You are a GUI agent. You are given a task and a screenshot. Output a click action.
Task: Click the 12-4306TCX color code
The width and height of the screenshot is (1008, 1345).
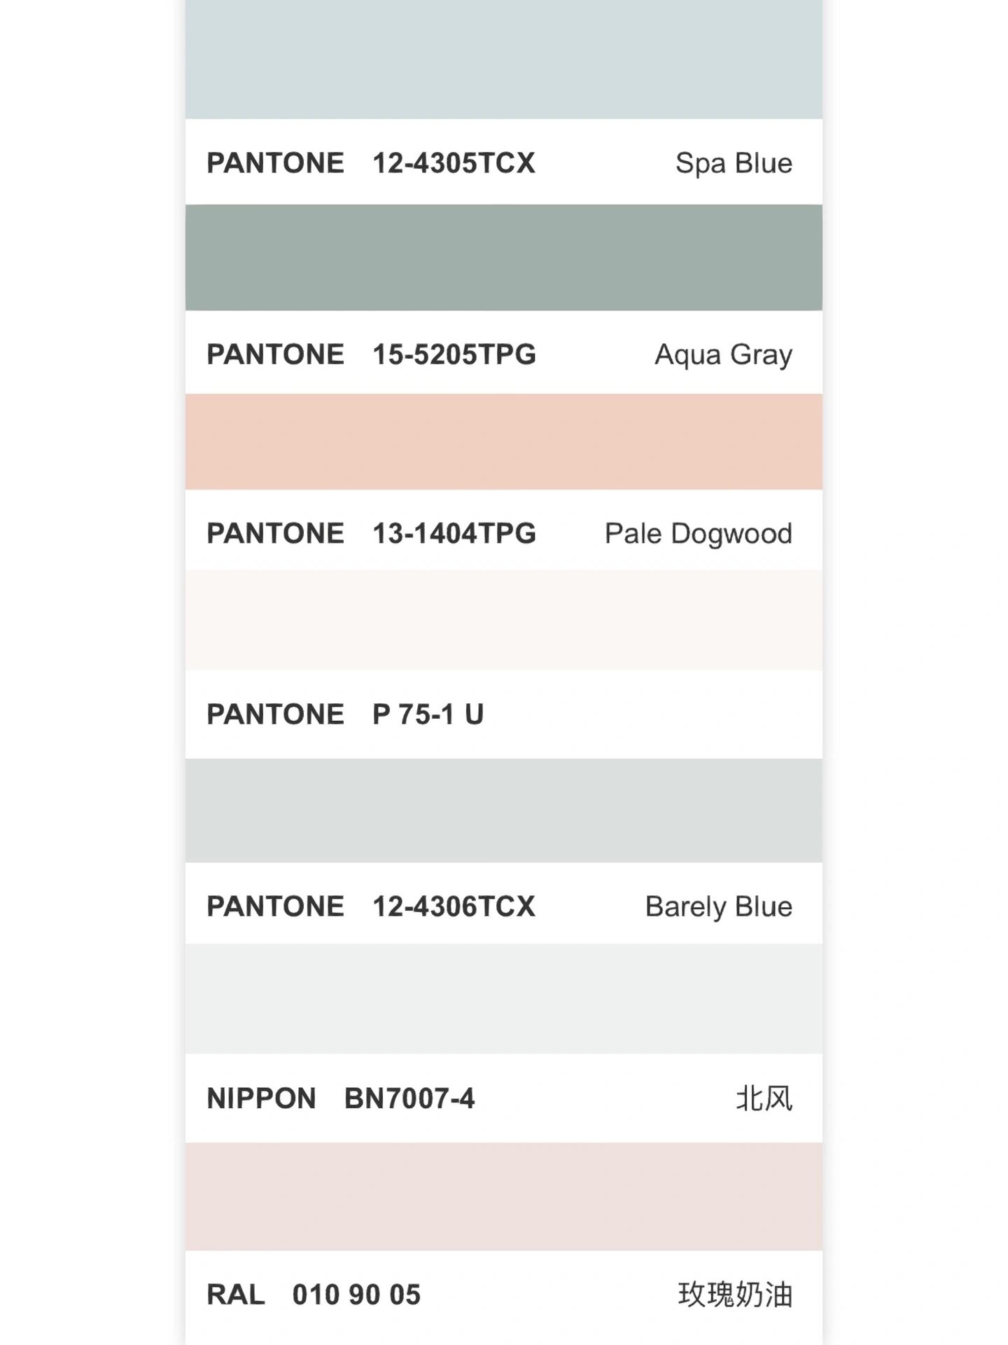[454, 906]
